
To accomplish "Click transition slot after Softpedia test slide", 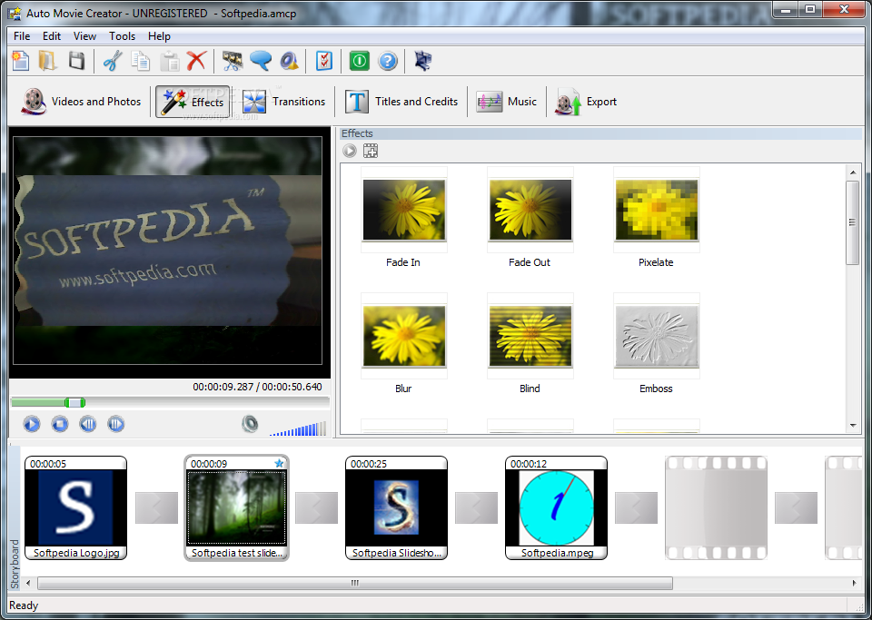I will 316,507.
